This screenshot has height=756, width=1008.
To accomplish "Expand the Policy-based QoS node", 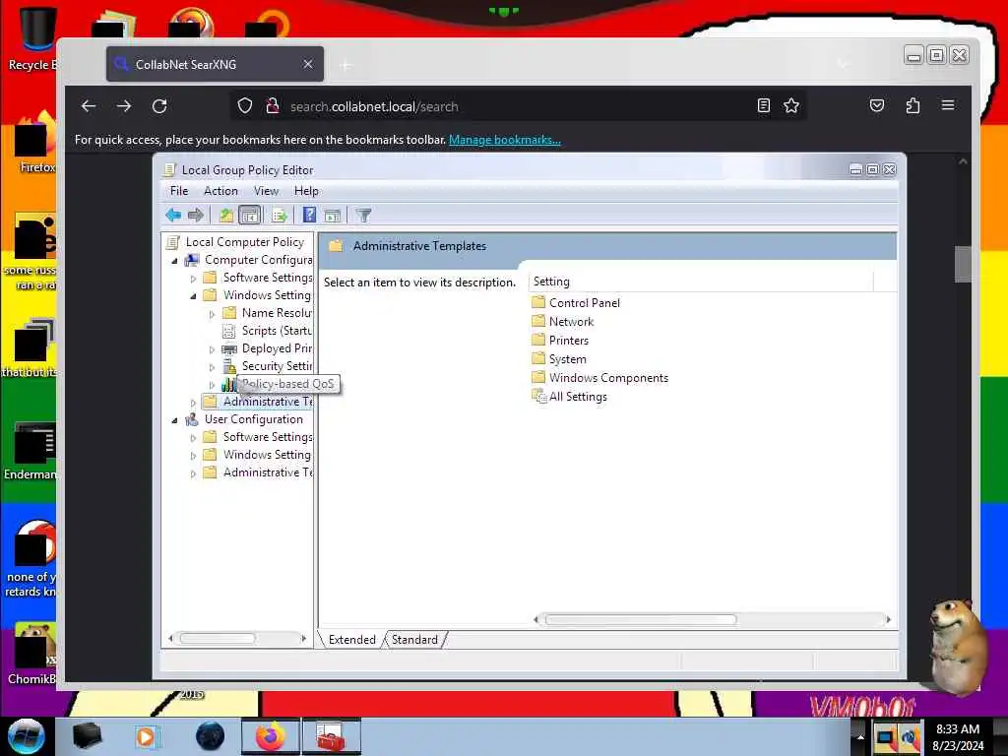I will (213, 385).
